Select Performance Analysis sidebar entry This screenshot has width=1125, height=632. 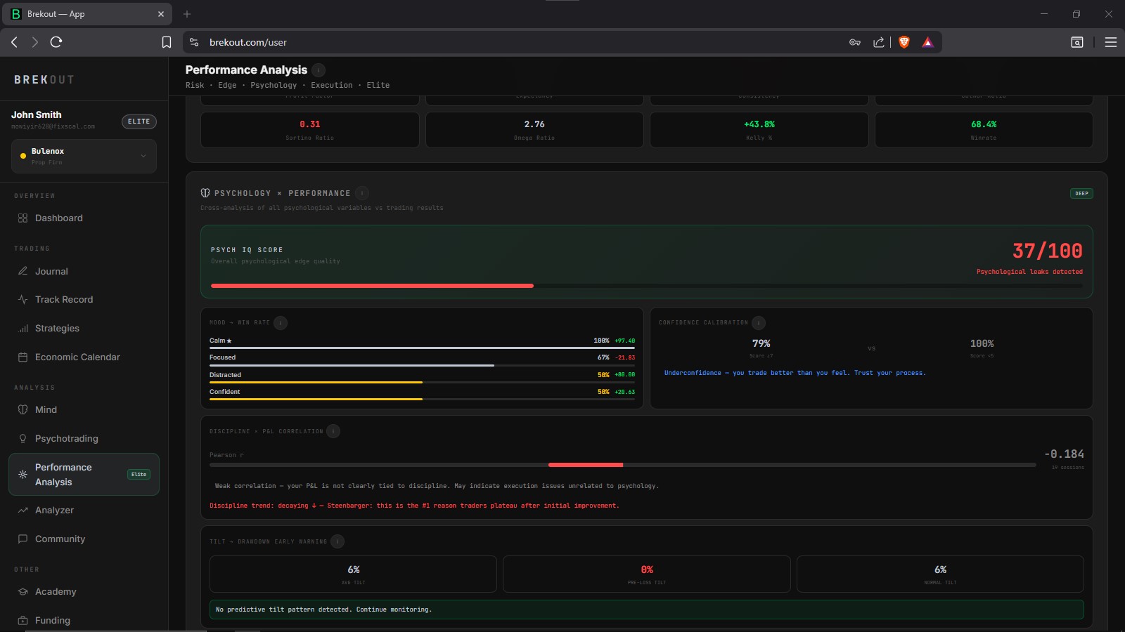point(84,475)
